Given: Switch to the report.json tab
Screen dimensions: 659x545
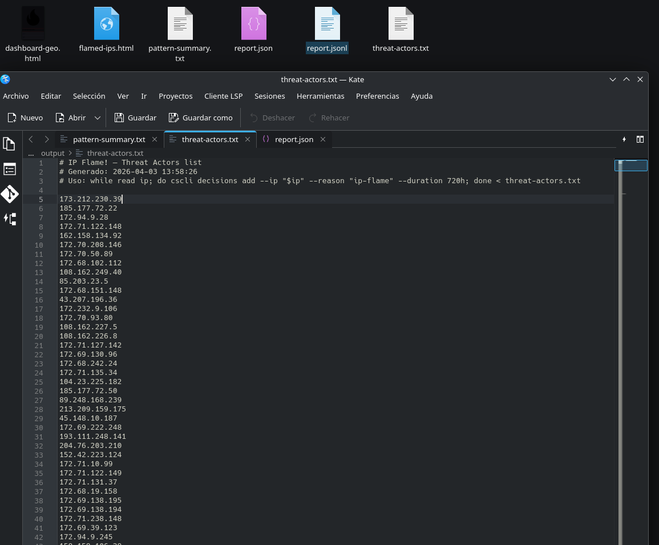Looking at the screenshot, I should 294,139.
